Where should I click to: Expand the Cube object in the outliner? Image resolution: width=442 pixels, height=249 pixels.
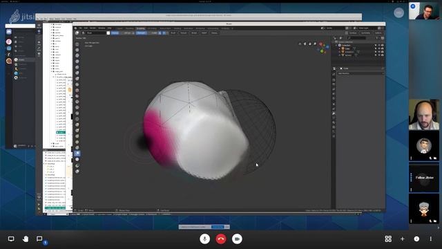pos(339,48)
